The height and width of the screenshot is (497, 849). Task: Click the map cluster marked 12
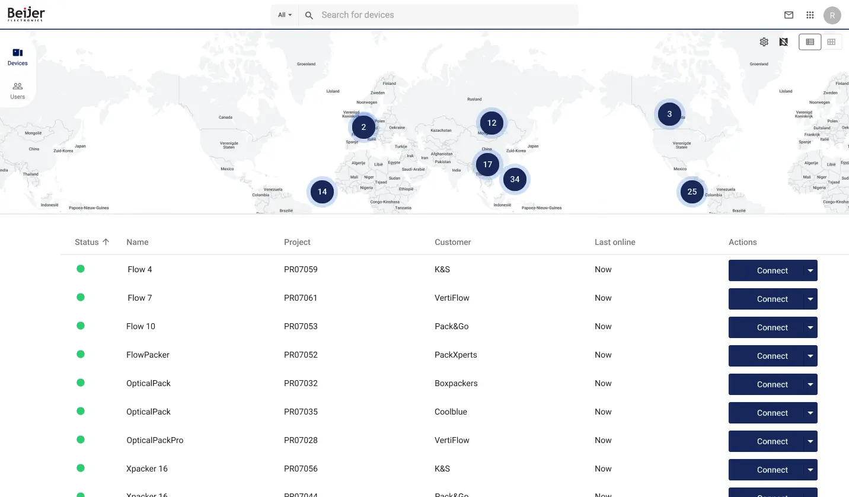click(491, 123)
